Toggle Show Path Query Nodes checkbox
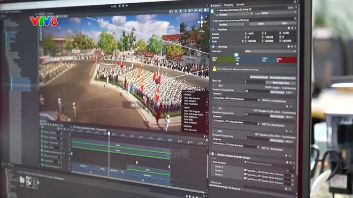Screen dimensions: 353x198 [206, 115]
